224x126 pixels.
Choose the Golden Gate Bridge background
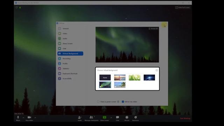click(120, 78)
